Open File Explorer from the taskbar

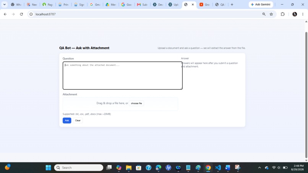[129, 168]
